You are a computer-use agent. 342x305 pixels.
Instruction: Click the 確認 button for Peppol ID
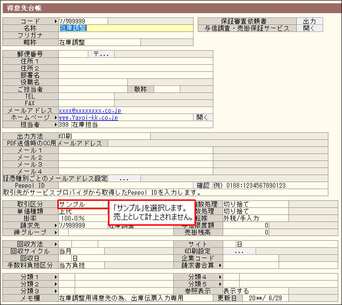click(x=203, y=186)
